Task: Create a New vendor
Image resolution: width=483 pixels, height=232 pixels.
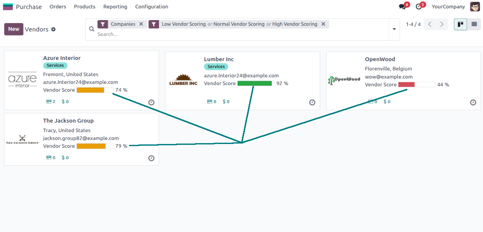Action: click(x=14, y=29)
